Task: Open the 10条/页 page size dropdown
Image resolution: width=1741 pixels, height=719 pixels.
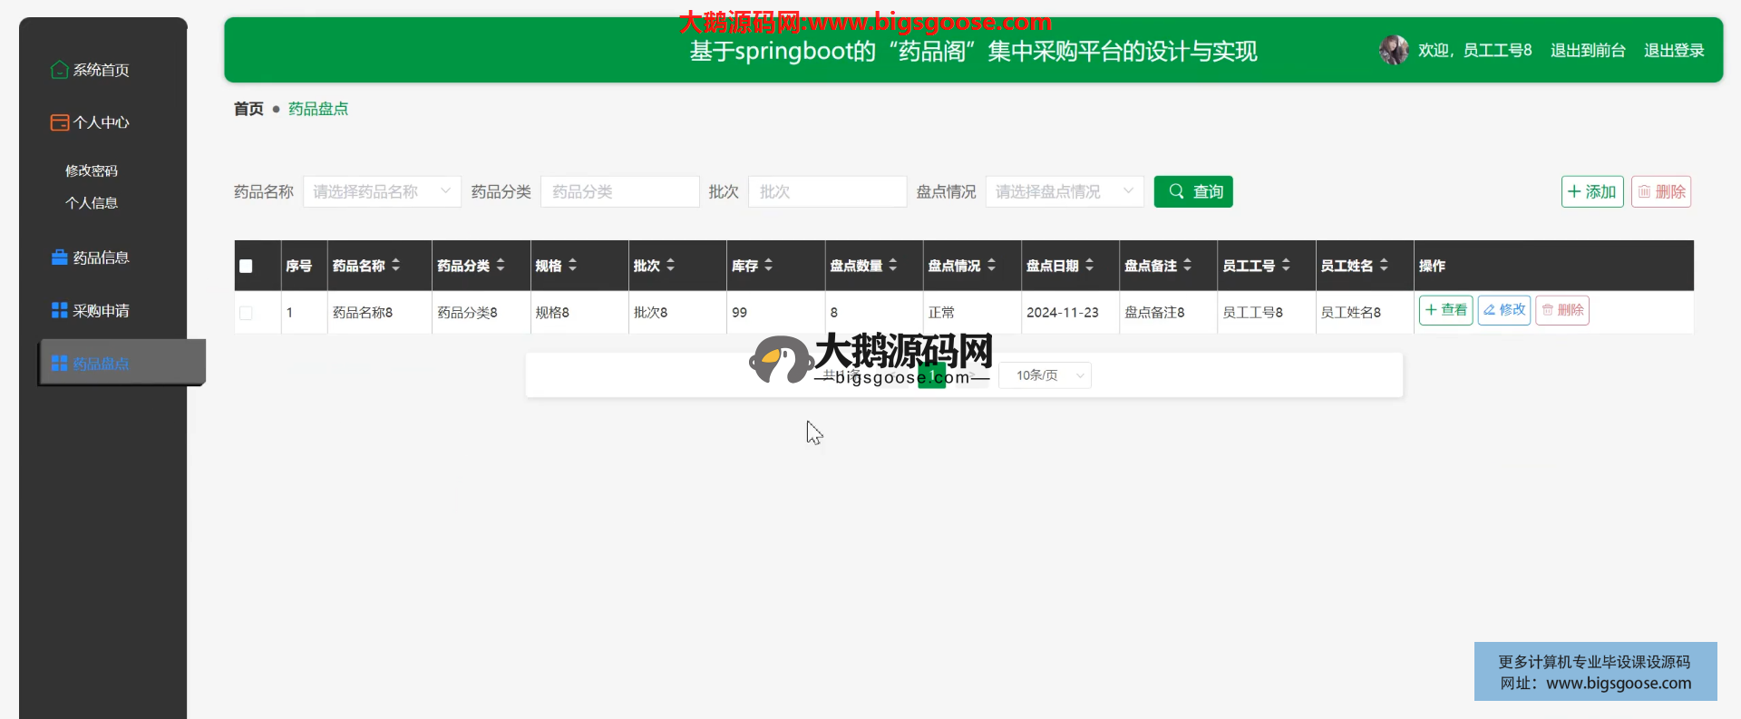Action: click(x=1045, y=375)
